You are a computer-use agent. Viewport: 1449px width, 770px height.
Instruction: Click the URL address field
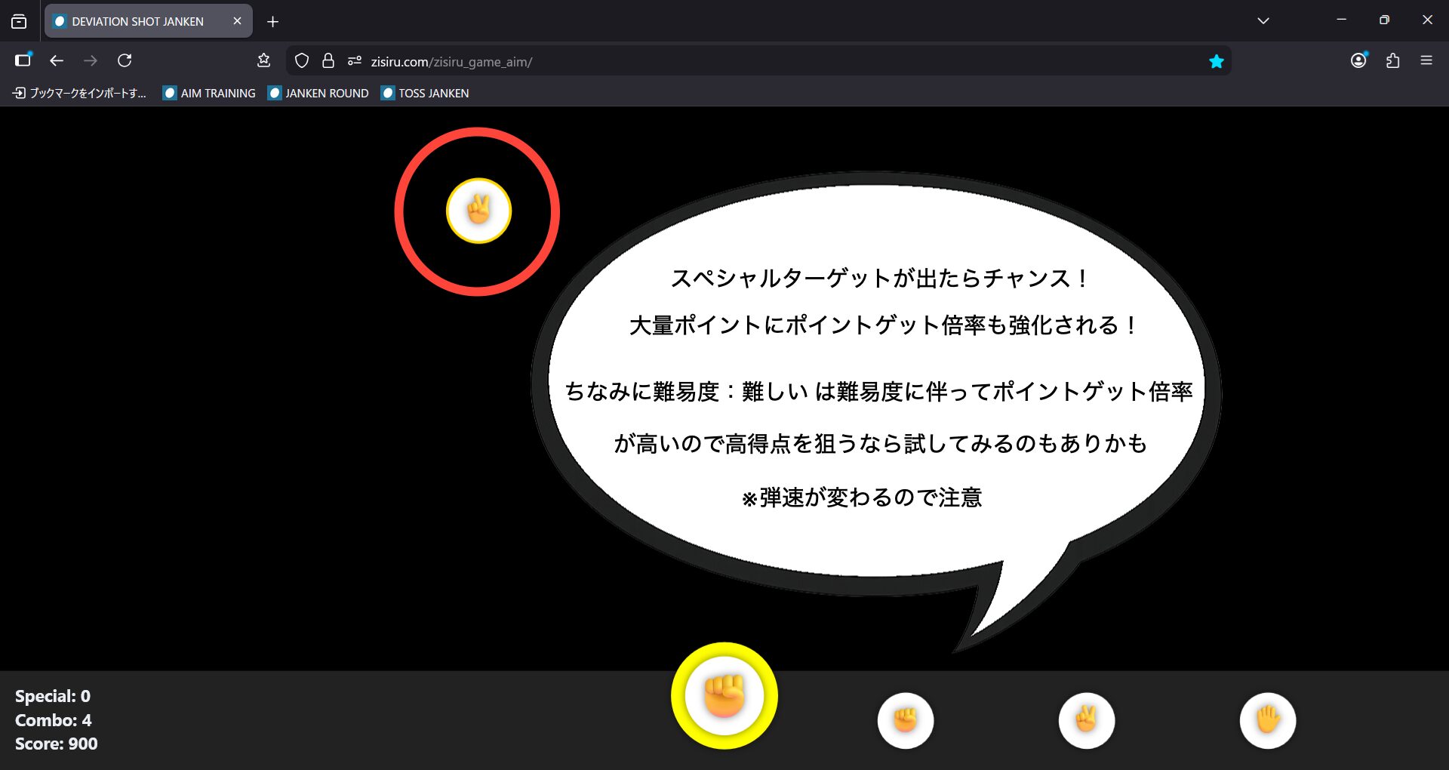pyautogui.click(x=755, y=61)
